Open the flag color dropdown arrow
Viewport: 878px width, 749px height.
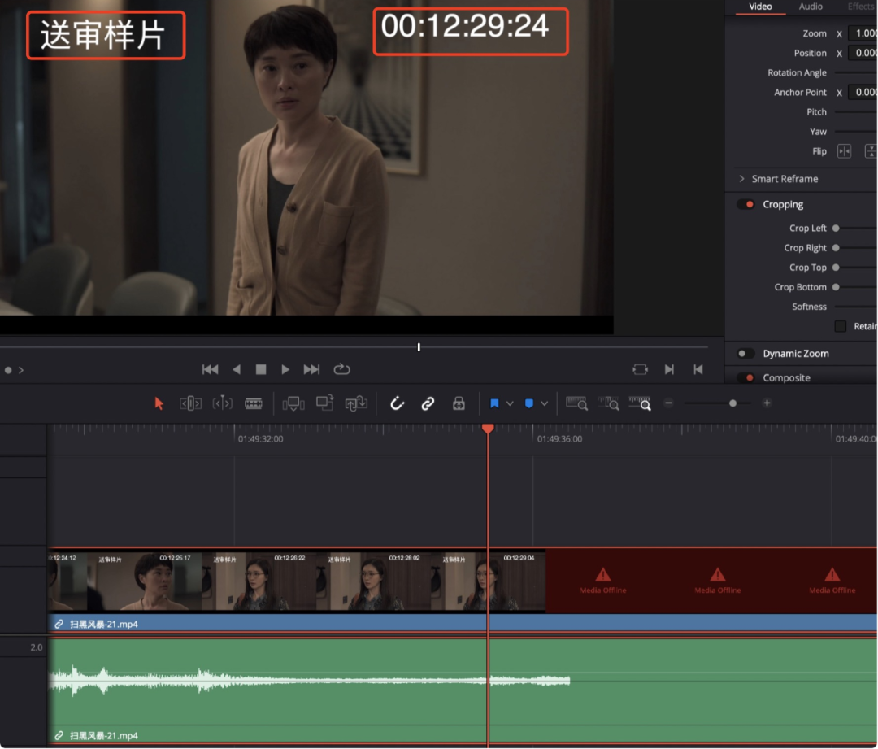point(510,403)
